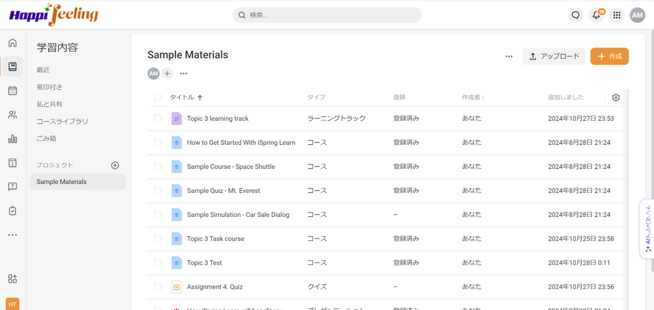
Task: Click the orange 作成 button
Action: coord(609,56)
